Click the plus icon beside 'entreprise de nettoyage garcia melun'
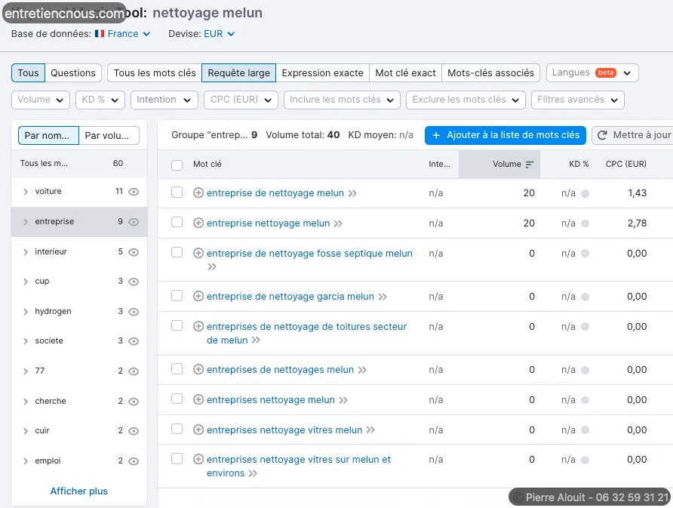 pos(198,297)
